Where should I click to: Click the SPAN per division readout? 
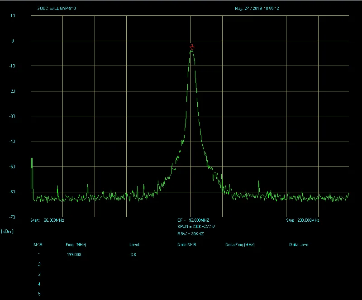196,227
